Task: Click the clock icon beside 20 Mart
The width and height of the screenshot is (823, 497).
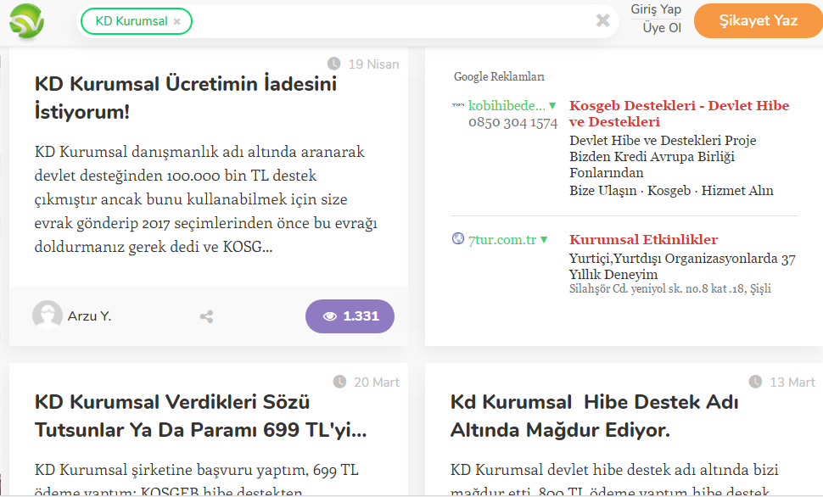Action: point(339,382)
